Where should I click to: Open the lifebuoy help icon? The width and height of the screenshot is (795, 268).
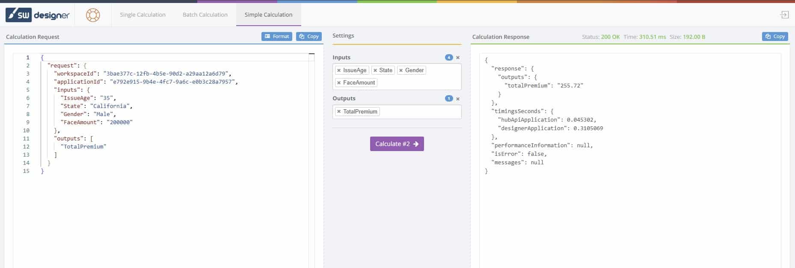coord(93,15)
